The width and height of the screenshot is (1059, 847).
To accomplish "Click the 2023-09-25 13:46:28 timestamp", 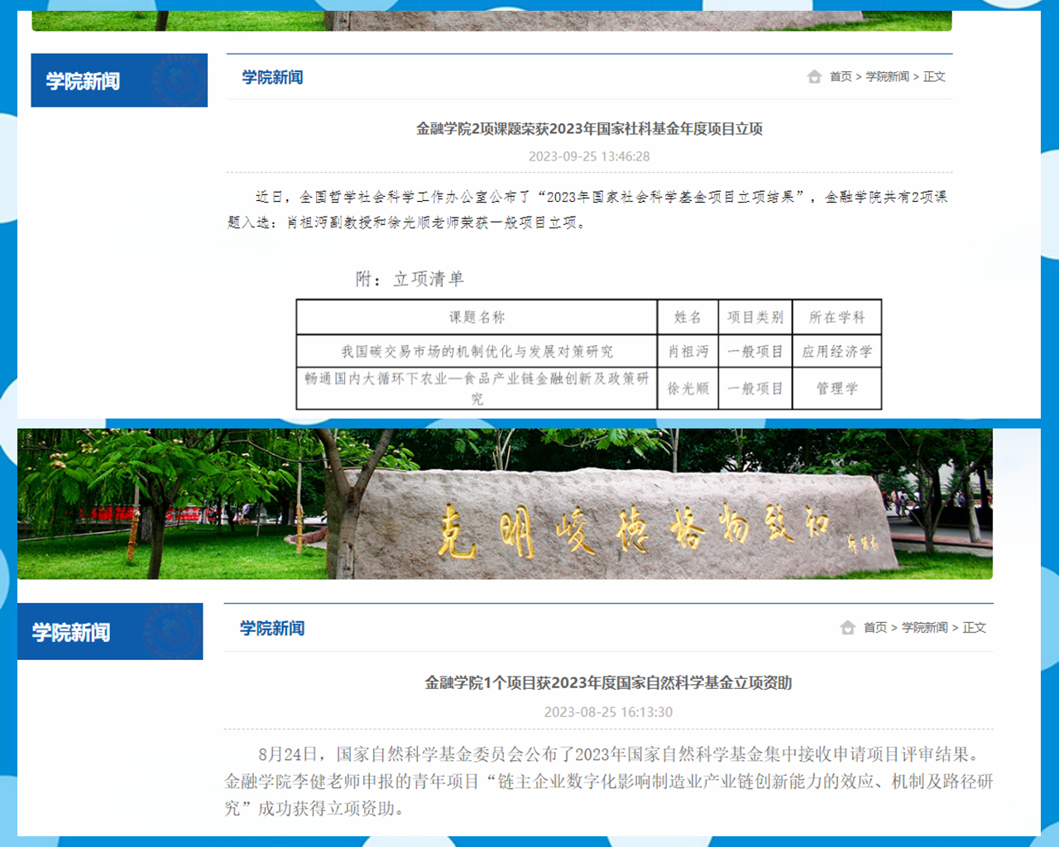I will [589, 156].
